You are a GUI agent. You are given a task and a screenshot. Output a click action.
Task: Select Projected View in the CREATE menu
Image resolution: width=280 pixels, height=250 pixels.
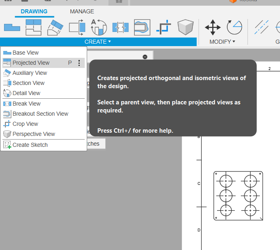pyautogui.click(x=31, y=63)
